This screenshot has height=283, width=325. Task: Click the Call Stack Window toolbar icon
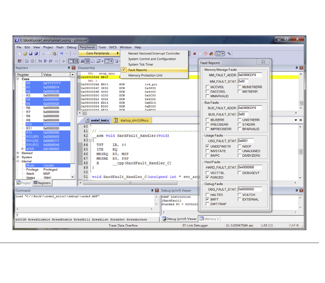click(x=93, y=61)
